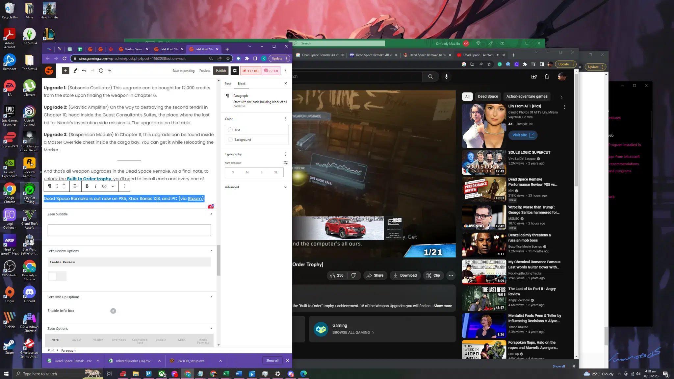674x379 pixels.
Task: Click the Publish button
Action: click(221, 71)
